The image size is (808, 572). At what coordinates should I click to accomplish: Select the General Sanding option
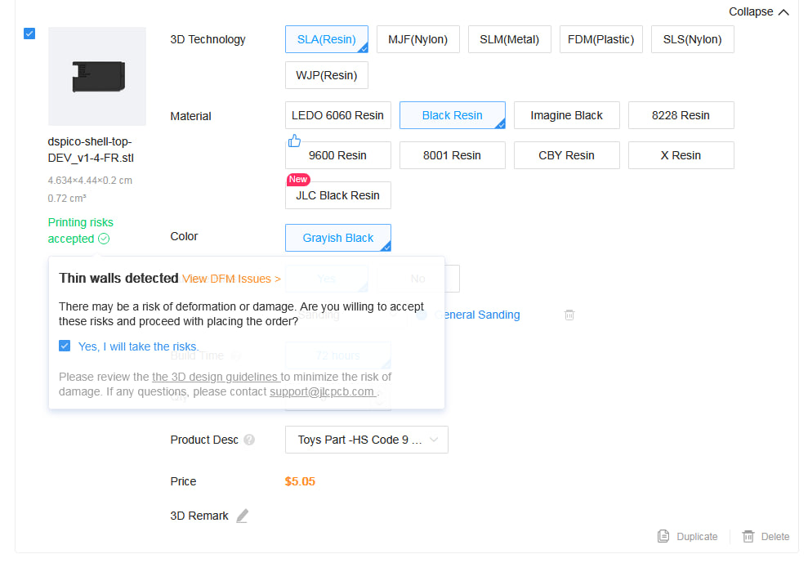[x=480, y=315]
